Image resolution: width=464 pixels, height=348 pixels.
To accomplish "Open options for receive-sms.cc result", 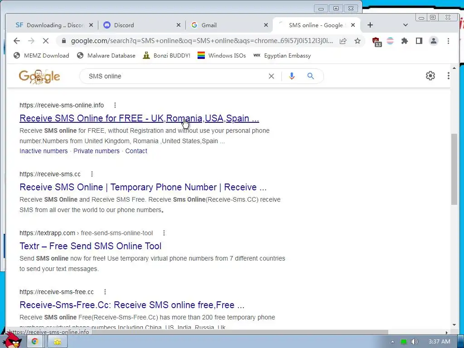I will (92, 174).
